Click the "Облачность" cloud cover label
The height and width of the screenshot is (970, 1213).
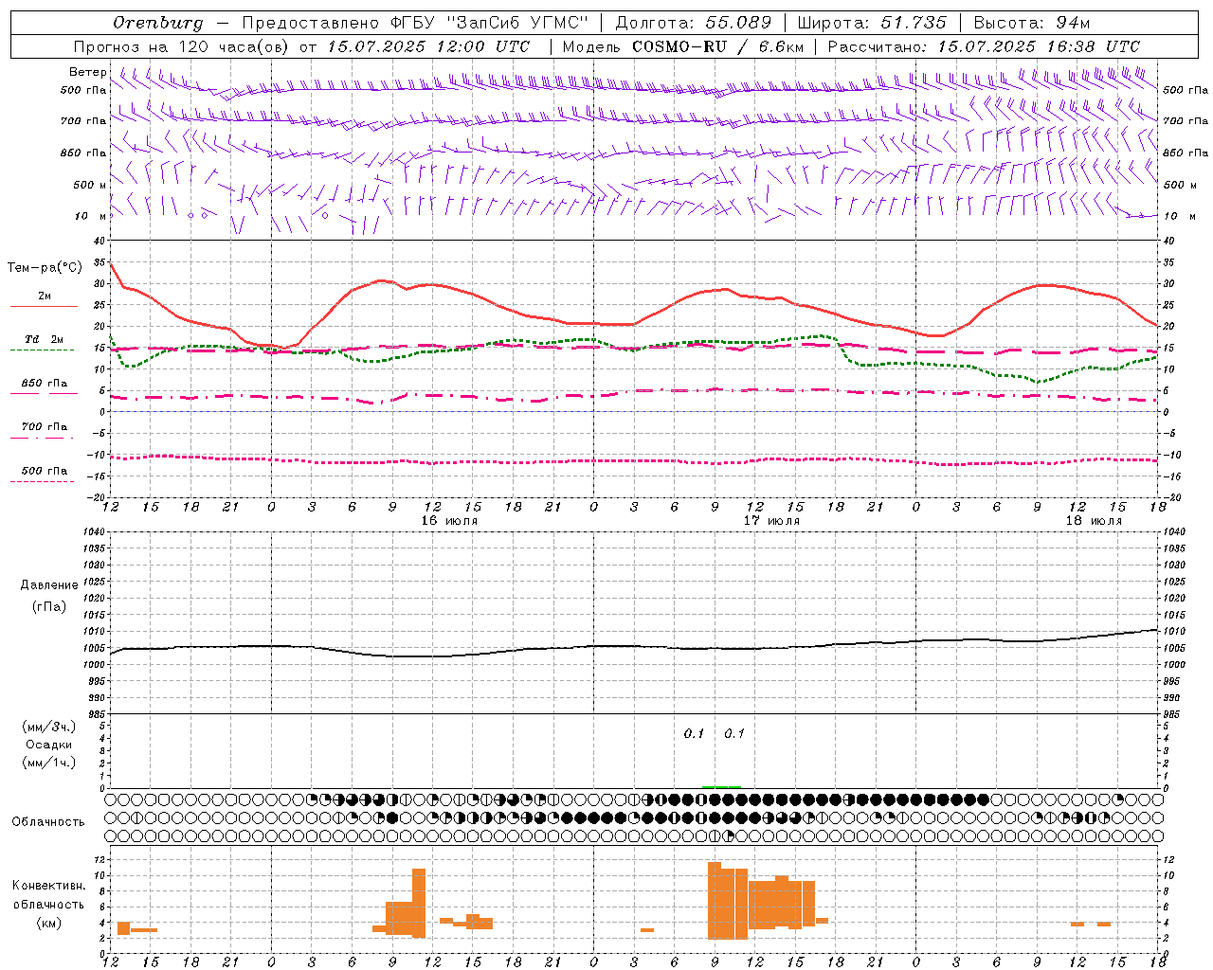pos(48,822)
